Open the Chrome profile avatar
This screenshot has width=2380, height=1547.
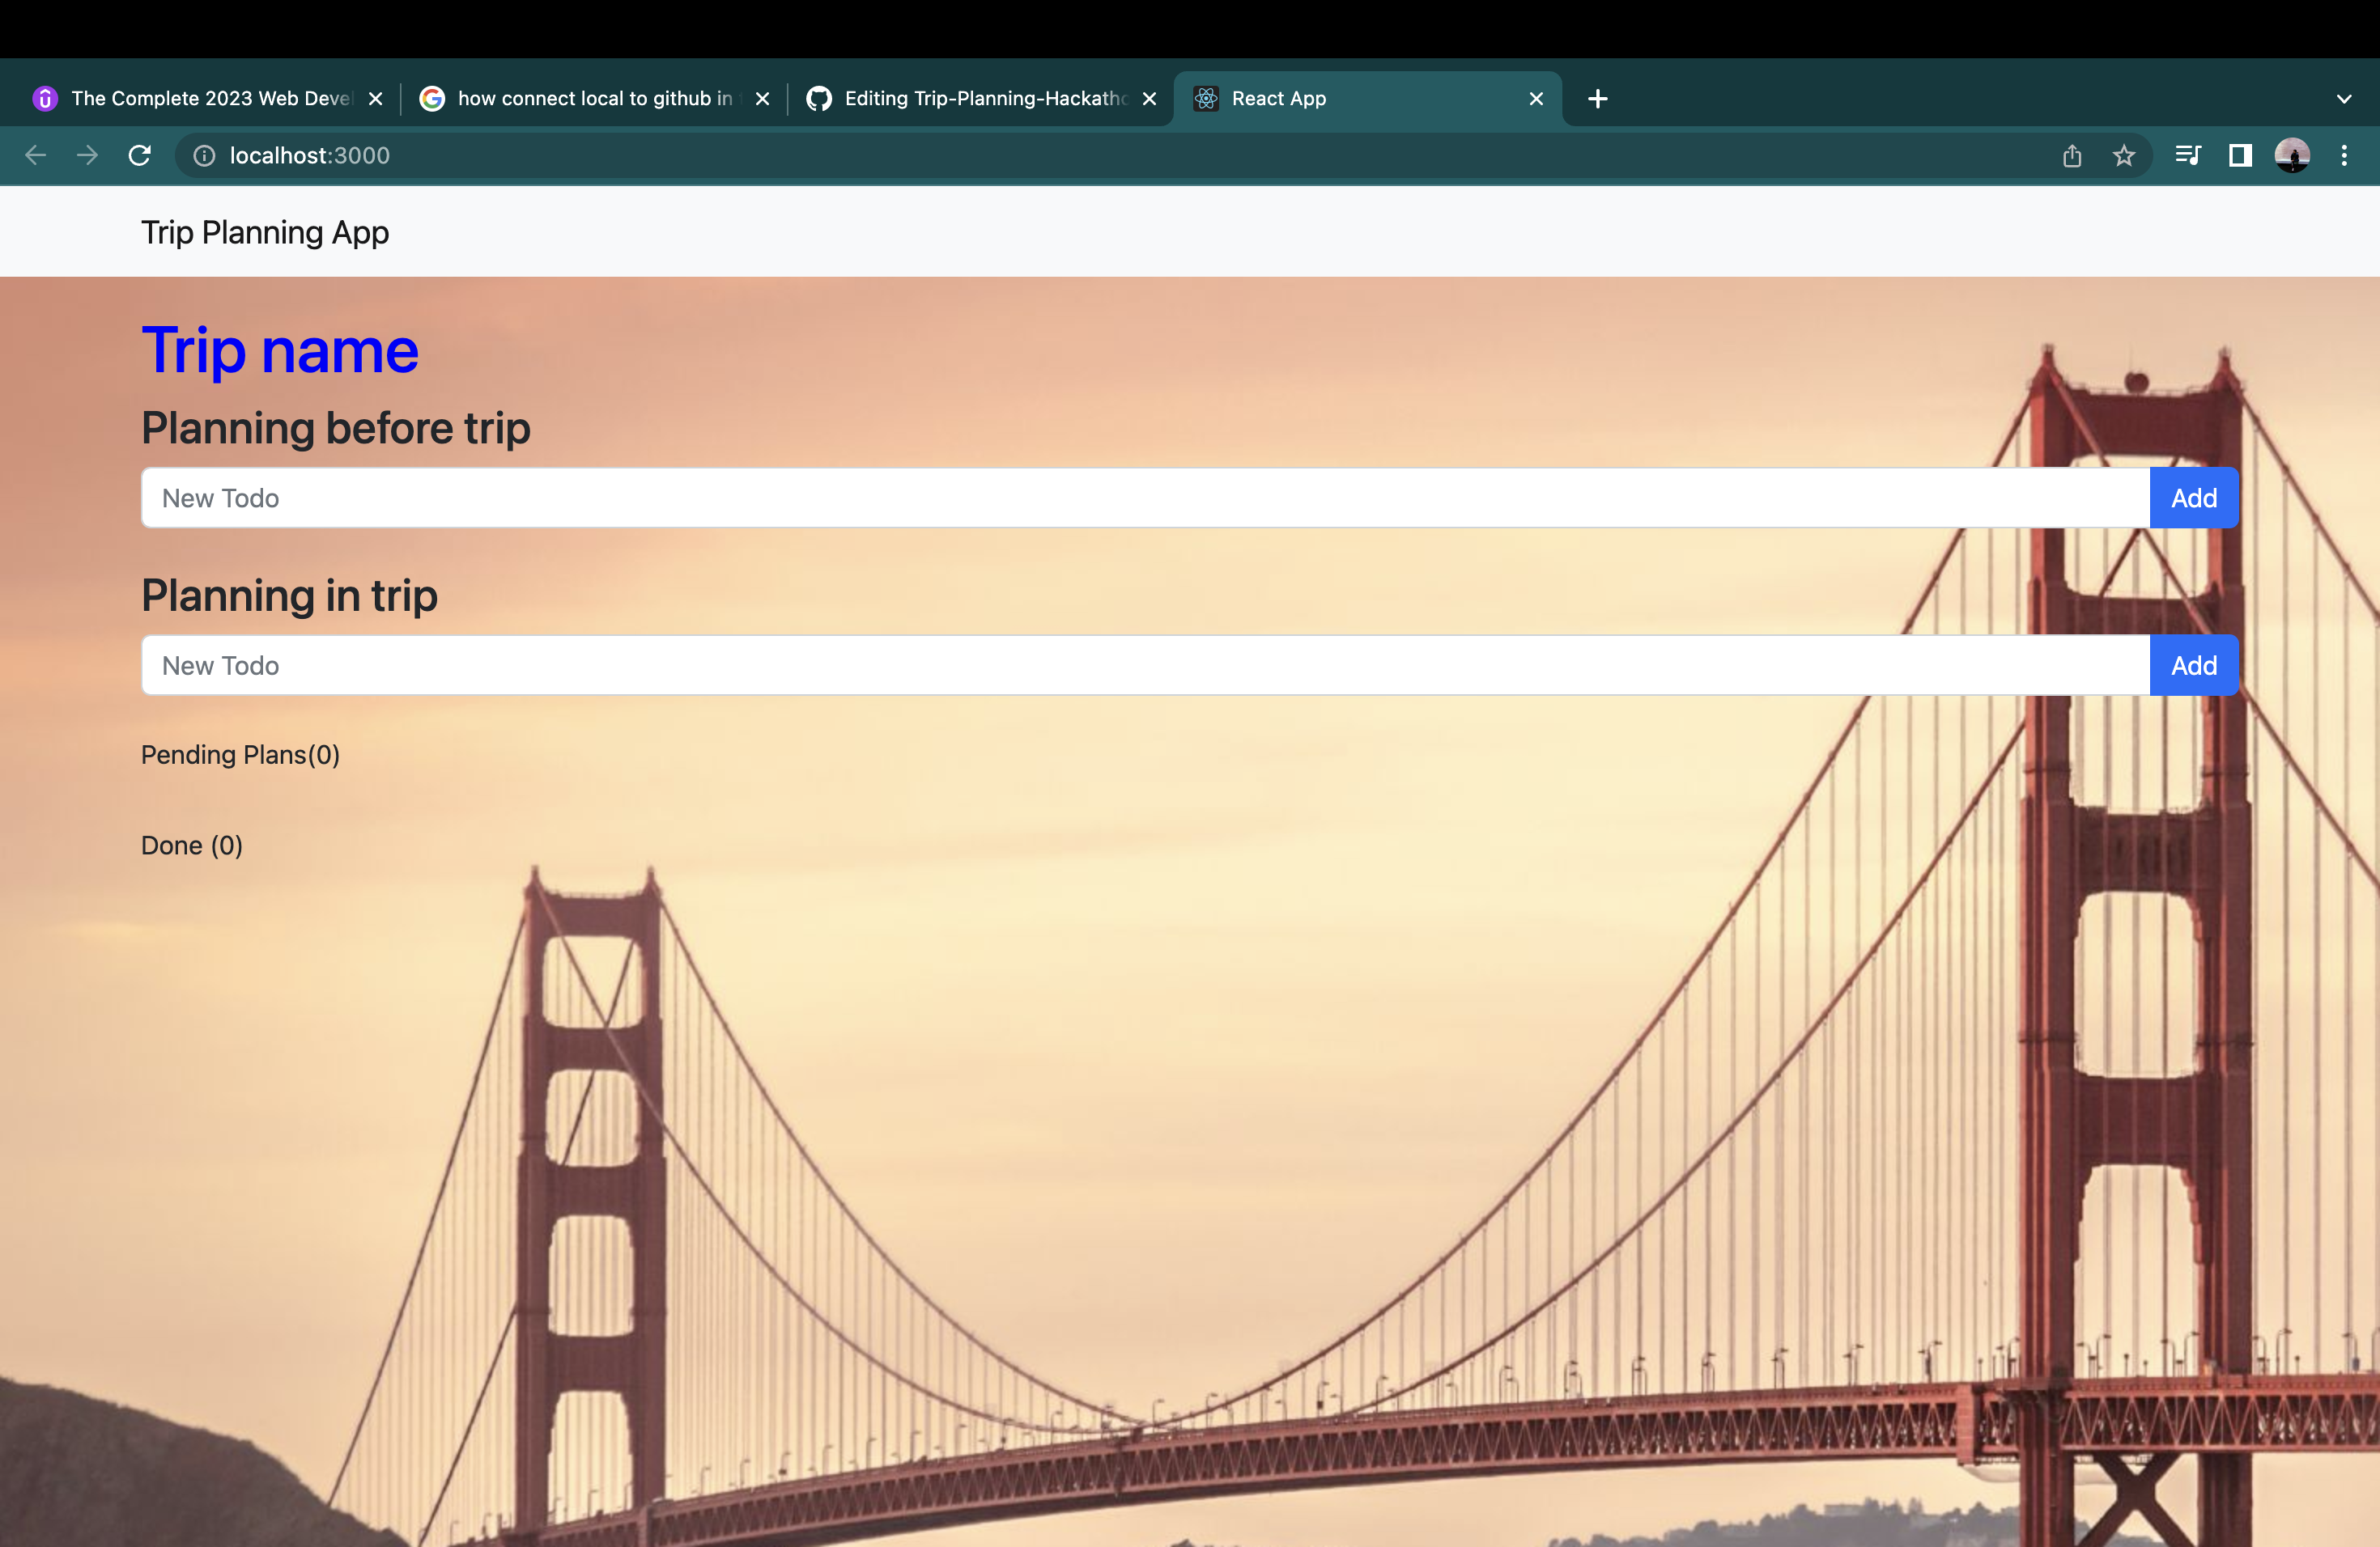2292,155
